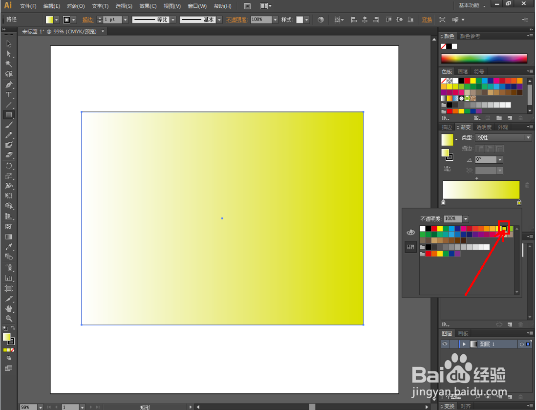
Task: Select the Scale tool
Action: (x=9, y=176)
